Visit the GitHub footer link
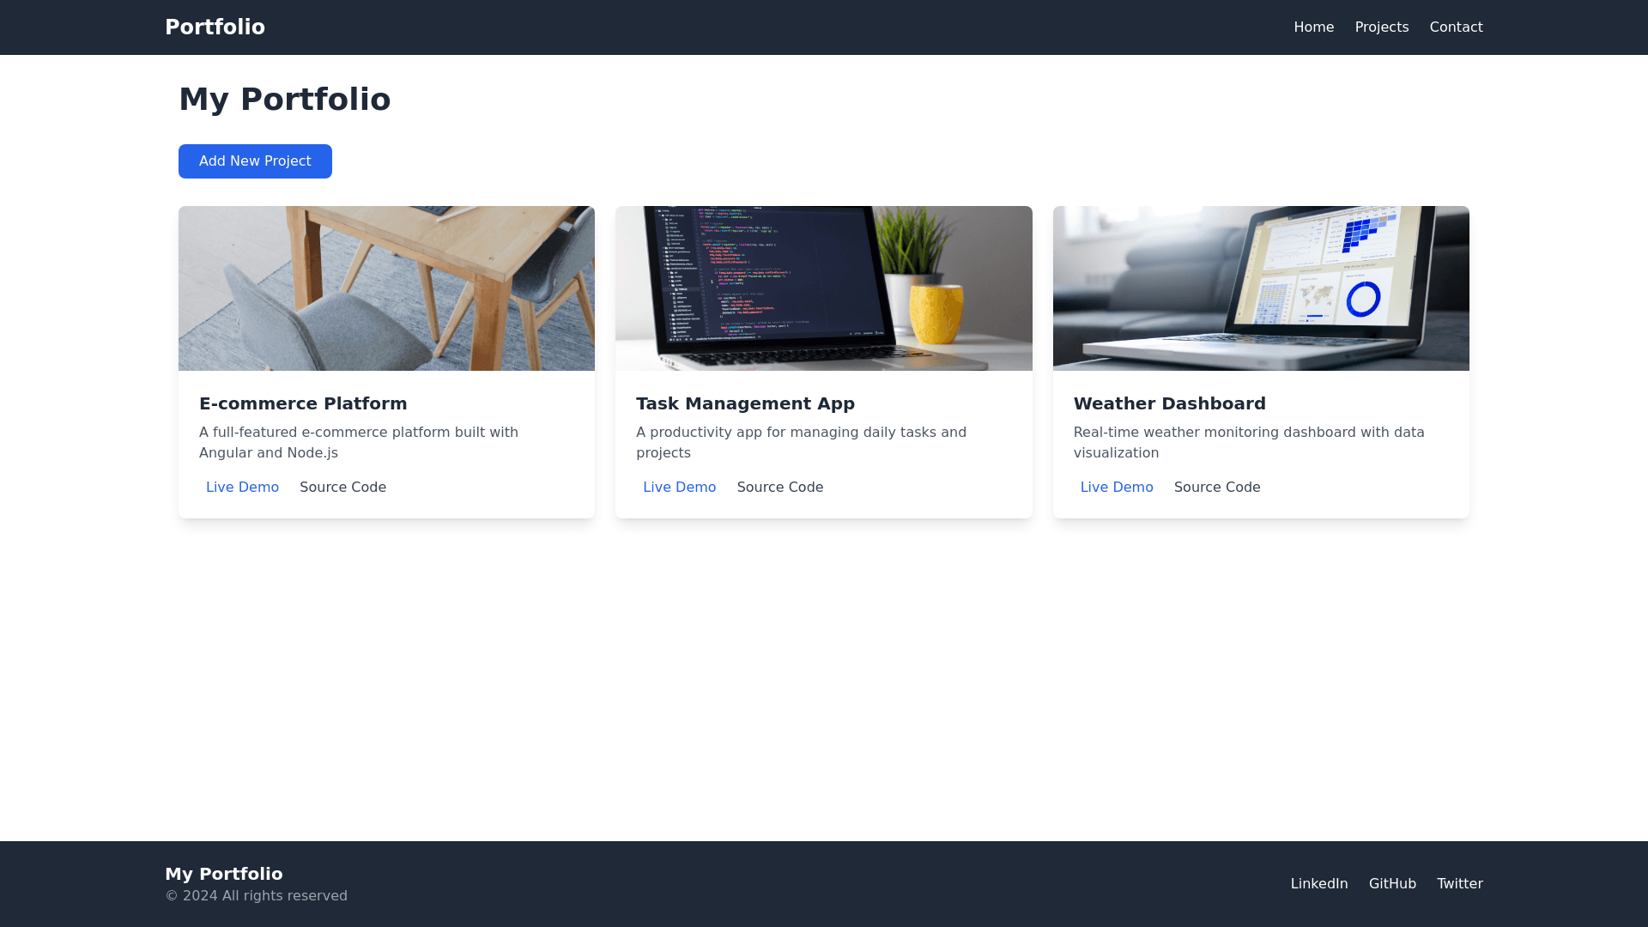Screen dimensions: 1648x927 tap(1391, 884)
